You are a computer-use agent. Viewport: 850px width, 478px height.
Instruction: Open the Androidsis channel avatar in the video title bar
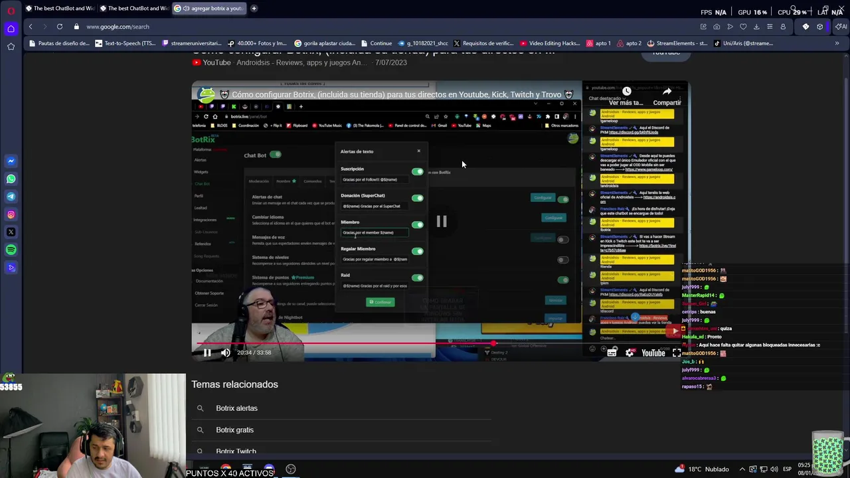(x=207, y=94)
